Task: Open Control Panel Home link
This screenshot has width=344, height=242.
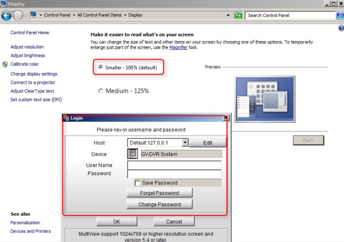Action: coord(30,33)
